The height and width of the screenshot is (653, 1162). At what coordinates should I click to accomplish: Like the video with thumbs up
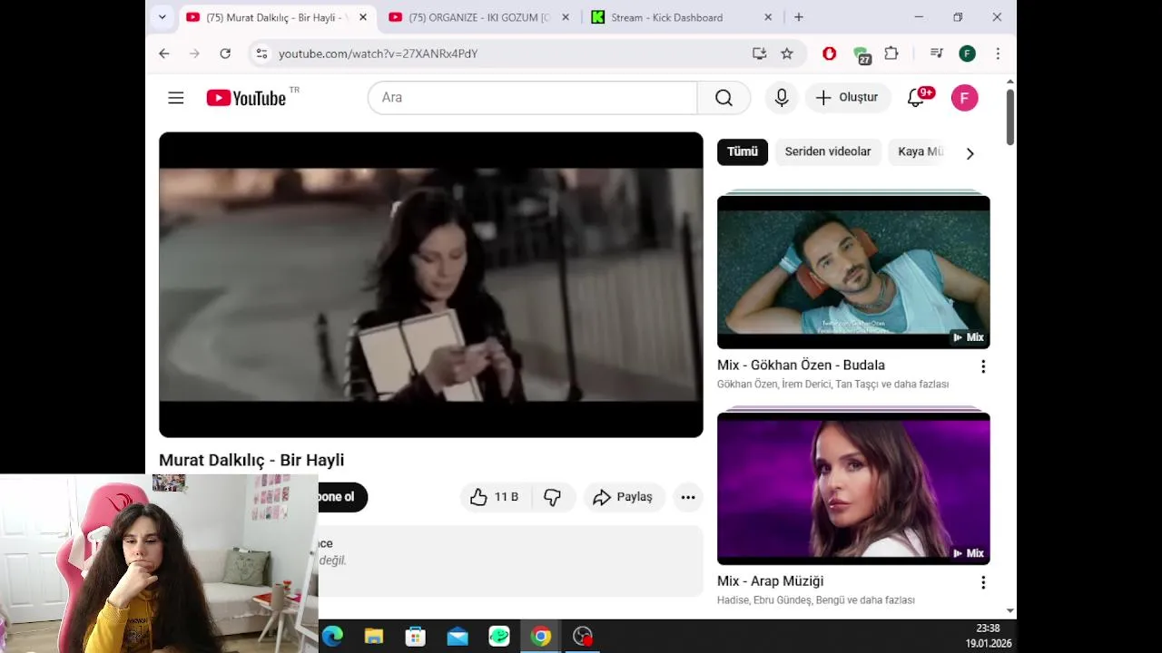coord(494,497)
